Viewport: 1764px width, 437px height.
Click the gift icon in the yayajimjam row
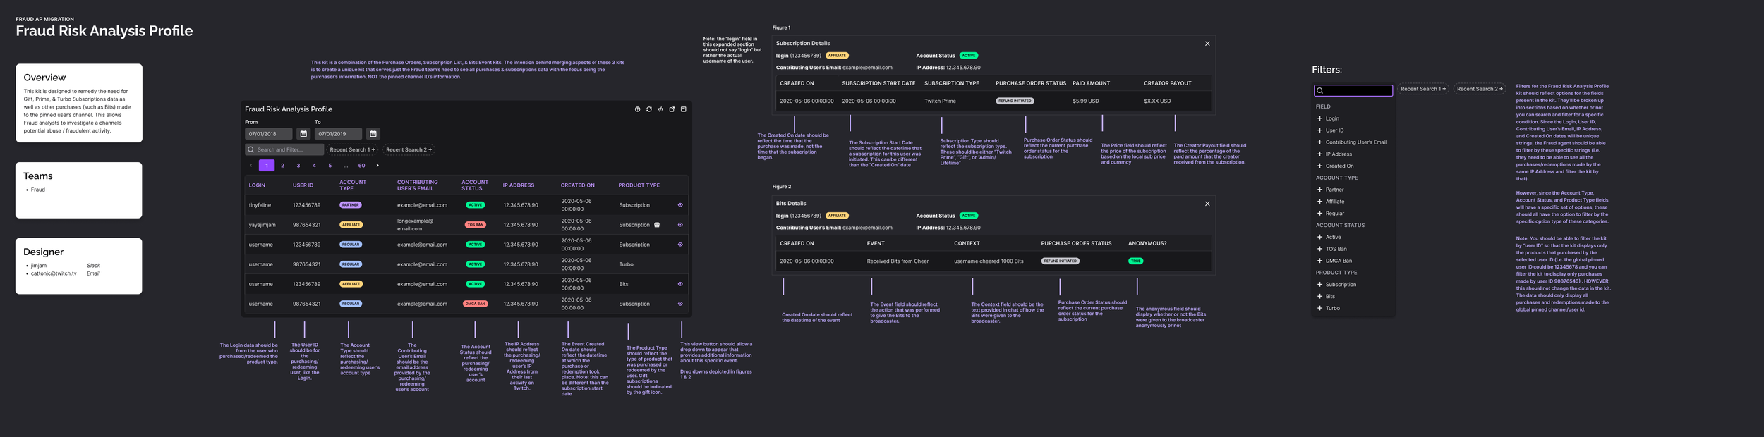click(657, 225)
